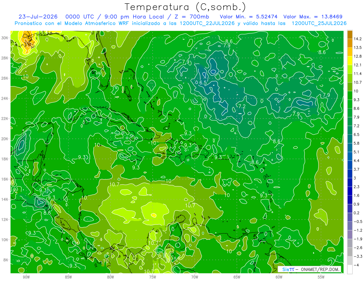Click the 10N latitude axis label
The width and height of the screenshot is (364, 281).
tap(5, 240)
